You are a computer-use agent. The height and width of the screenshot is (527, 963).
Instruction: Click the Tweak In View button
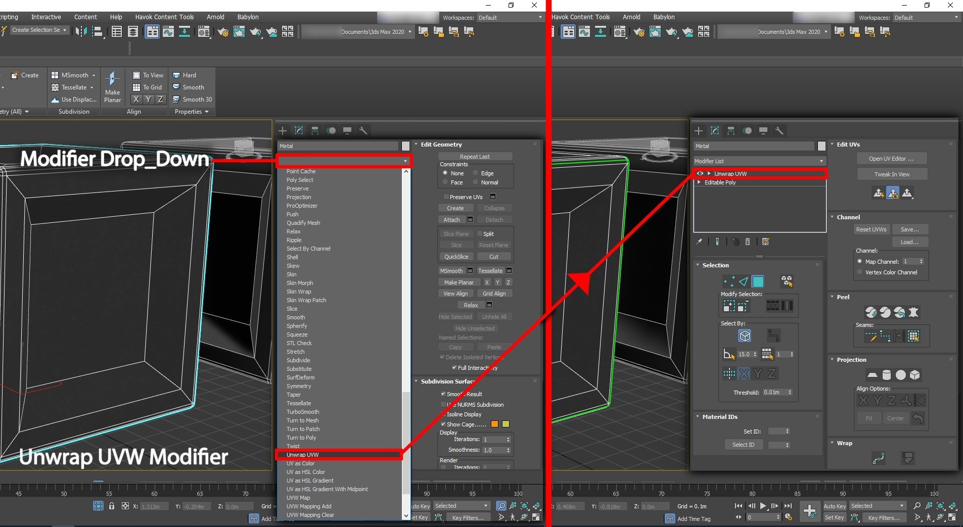tap(892, 174)
